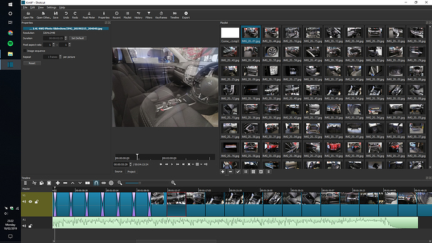Show the Timeline panel from the toolbar
The image size is (432, 243).
175,15
